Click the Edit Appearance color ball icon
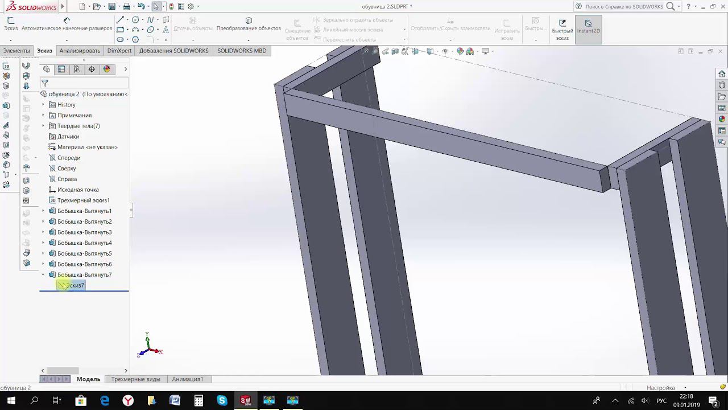Screen dimensions: 728x410 (x=460, y=51)
